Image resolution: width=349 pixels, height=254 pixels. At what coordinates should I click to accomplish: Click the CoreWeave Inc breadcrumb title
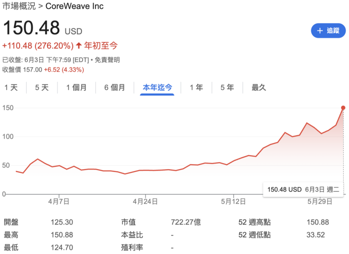(74, 6)
